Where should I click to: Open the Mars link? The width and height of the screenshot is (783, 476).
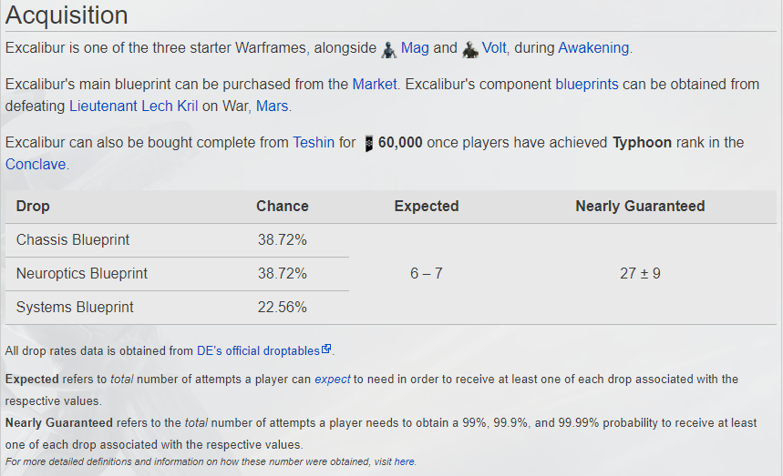[x=273, y=106]
